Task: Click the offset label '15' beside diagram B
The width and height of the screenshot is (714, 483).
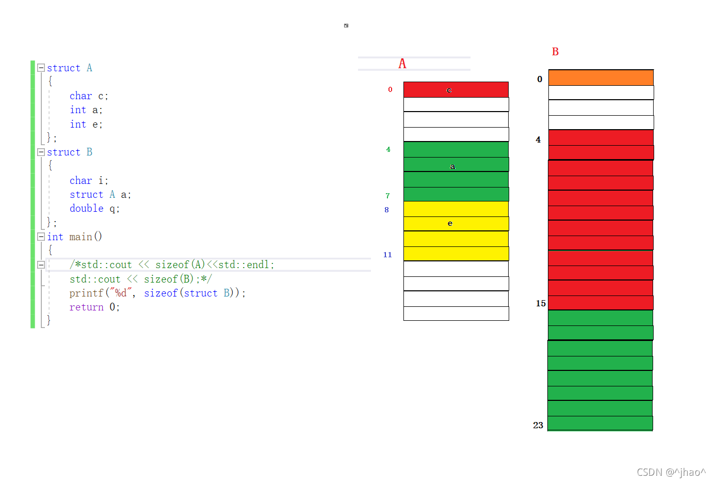Action: point(541,303)
